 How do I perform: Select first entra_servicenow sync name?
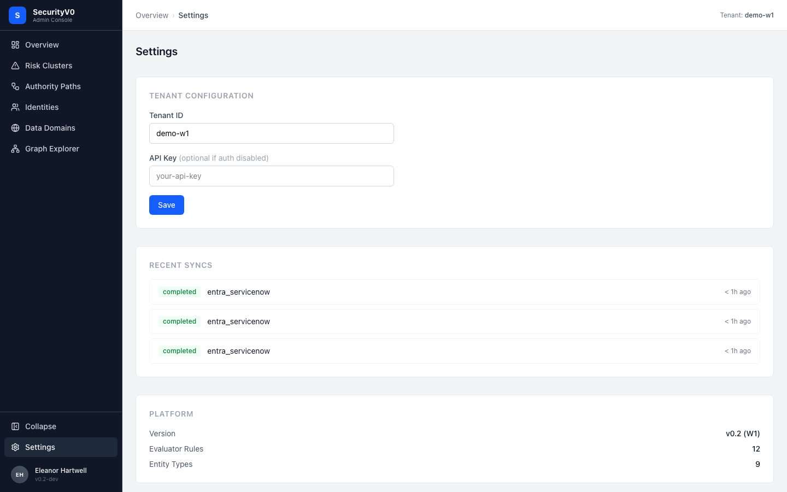(238, 292)
